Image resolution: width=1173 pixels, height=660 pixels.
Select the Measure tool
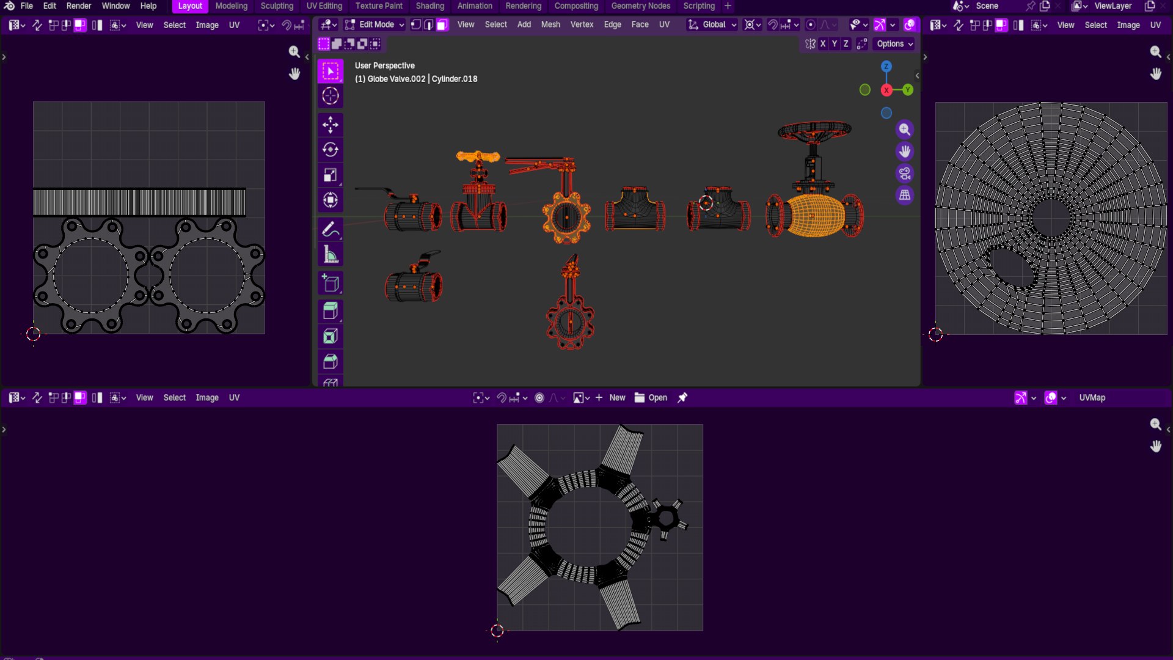(x=331, y=255)
